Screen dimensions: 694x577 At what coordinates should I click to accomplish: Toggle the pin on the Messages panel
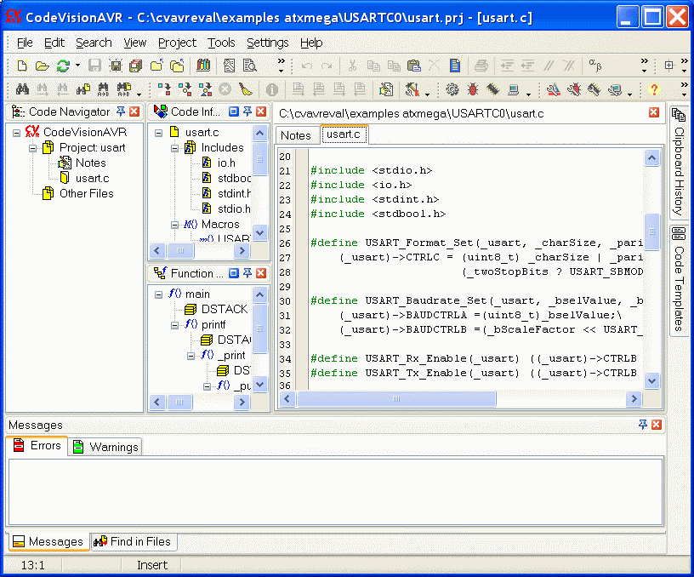tap(643, 425)
